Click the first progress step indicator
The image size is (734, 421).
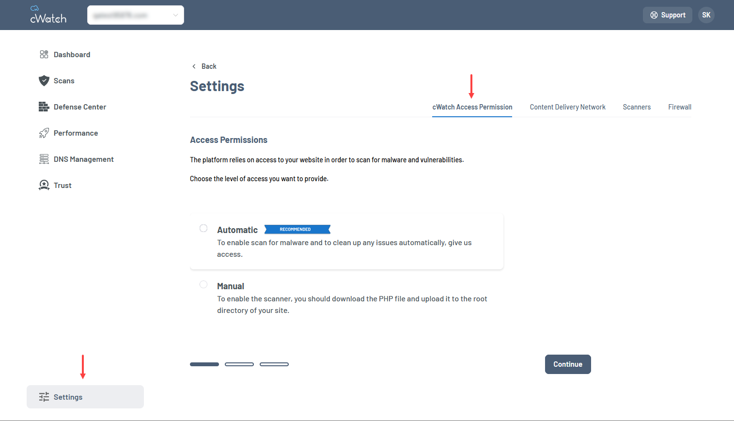click(x=204, y=364)
